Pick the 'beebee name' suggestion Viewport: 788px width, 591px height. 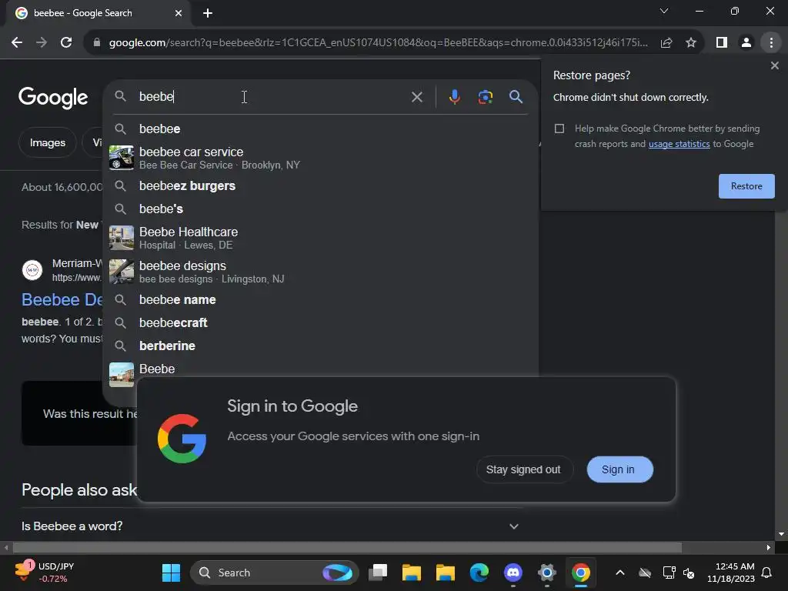(321, 300)
